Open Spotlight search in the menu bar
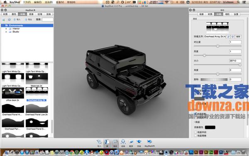The image size is (249, 156). [x=238, y=2]
